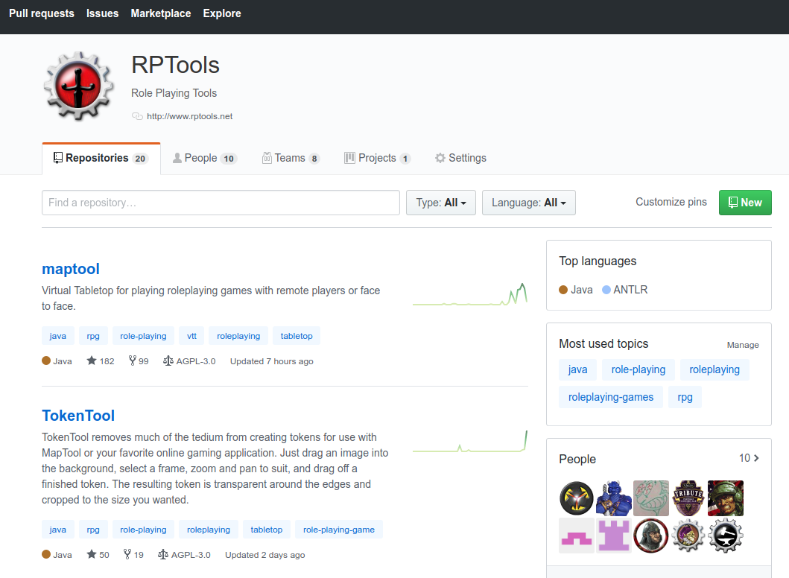Visit the http://www.rptools.net website link
The width and height of the screenshot is (789, 578).
coord(190,116)
